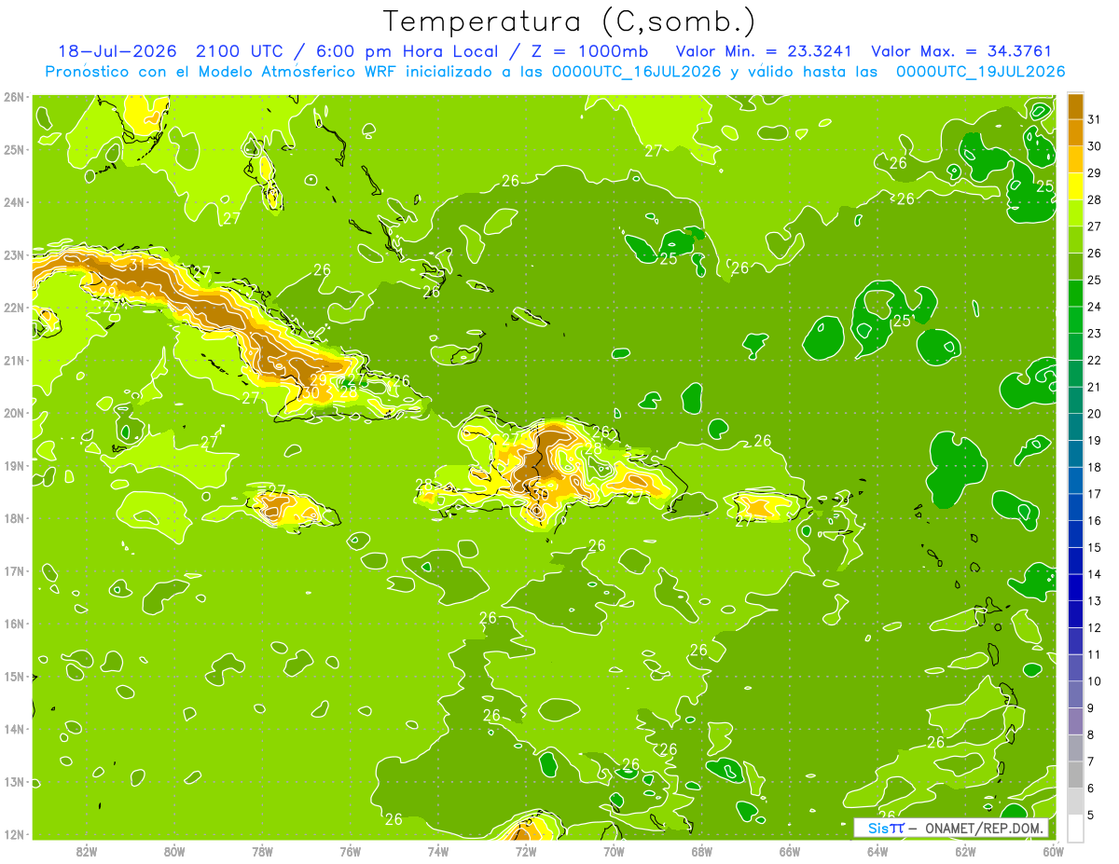Click the title "Temperatura (C,somb.)"
Viewport: 1119px width, 864px height.
tap(571, 21)
